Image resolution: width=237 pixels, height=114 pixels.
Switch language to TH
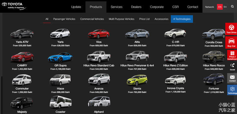coord(225,7)
